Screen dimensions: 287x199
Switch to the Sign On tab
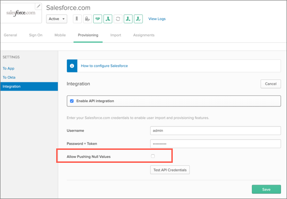click(36, 35)
